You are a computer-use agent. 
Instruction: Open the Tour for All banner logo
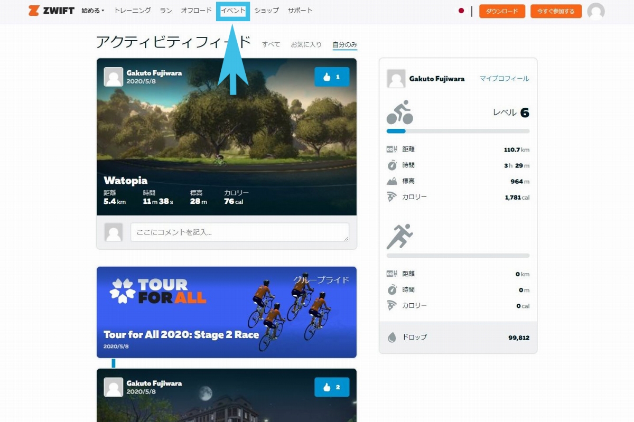pyautogui.click(x=158, y=290)
